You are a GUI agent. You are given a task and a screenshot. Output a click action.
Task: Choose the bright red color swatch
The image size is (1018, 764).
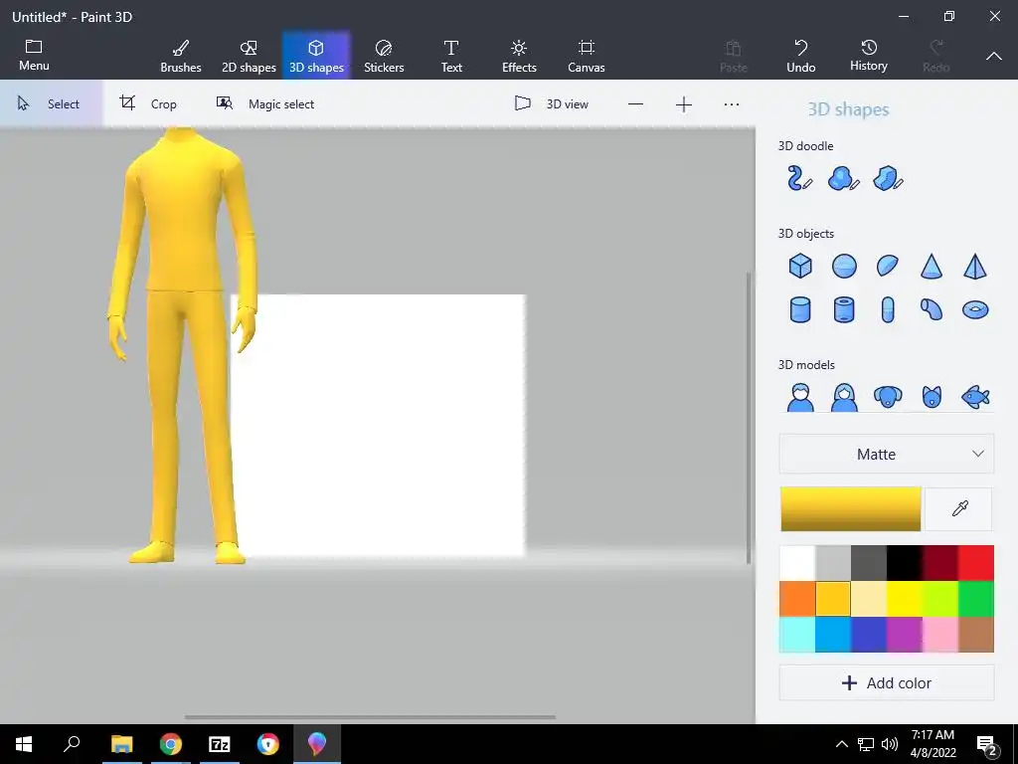point(976,563)
